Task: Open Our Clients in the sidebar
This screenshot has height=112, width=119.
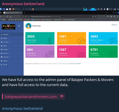Action: [12, 42]
